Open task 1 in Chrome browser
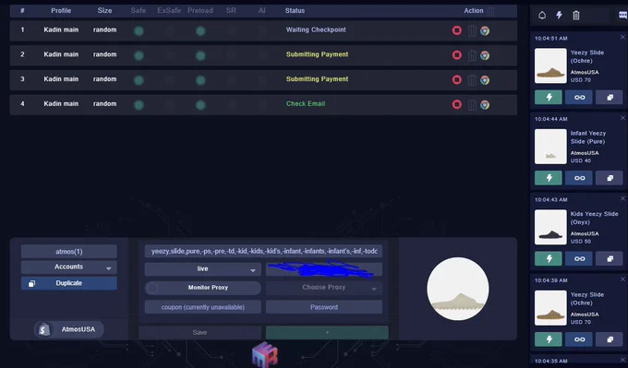Screen dimensions: 628x368 coord(485,30)
